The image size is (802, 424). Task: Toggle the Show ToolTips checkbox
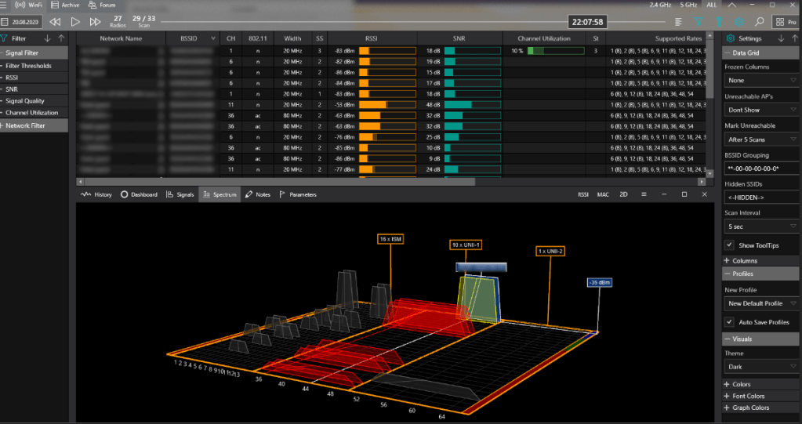(730, 245)
